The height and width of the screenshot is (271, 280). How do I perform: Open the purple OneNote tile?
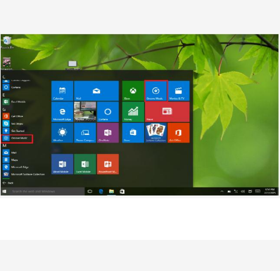(x=108, y=133)
